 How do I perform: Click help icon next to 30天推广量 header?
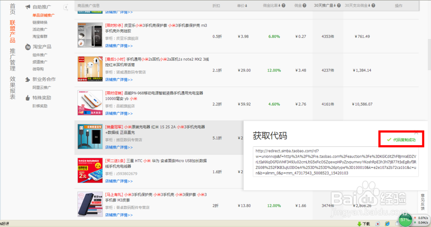[339, 6]
